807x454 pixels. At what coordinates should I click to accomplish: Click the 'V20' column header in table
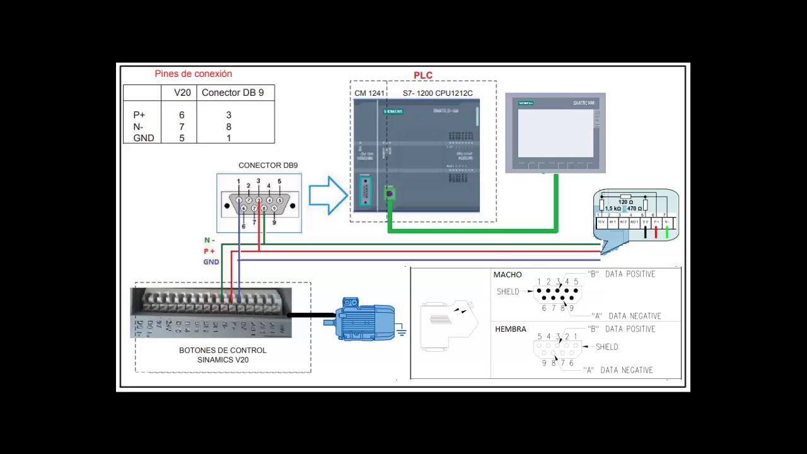click(x=182, y=93)
